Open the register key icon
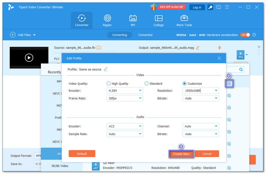This screenshot has height=174, width=266. (x=210, y=7)
